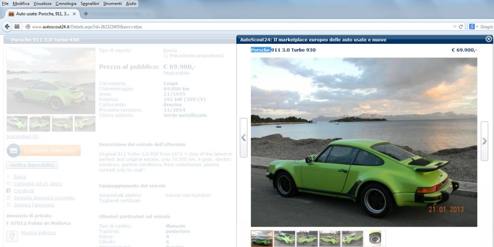Click the map pin icon near address
494x247 pixels.
12,236
